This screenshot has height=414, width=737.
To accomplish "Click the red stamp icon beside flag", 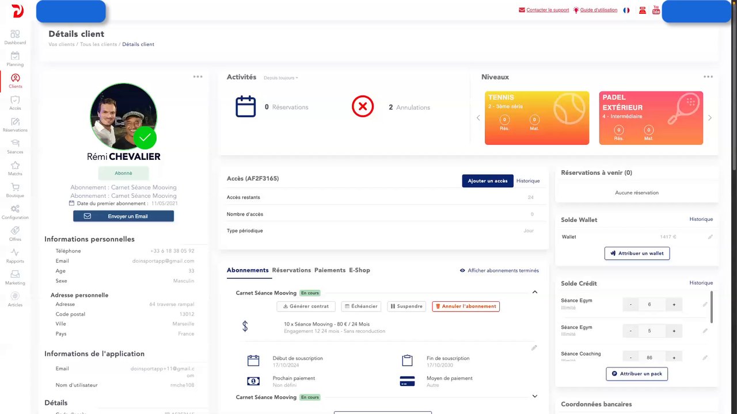I will click(642, 10).
